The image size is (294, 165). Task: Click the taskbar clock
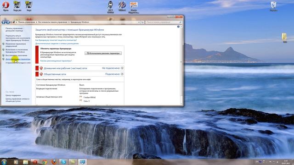click(286, 162)
